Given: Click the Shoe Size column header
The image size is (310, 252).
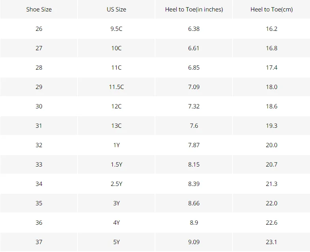Looking at the screenshot, I should coord(39,9).
